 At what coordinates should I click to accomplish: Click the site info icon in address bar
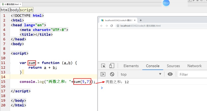(x=118, y=26)
